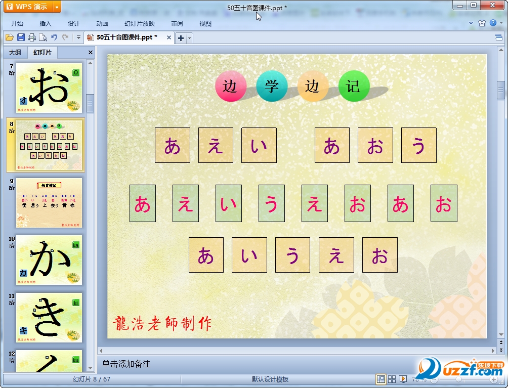This screenshot has height=388, width=508.
Task: Click the slide panel vertical scrollbar thumb
Action: tap(90, 103)
